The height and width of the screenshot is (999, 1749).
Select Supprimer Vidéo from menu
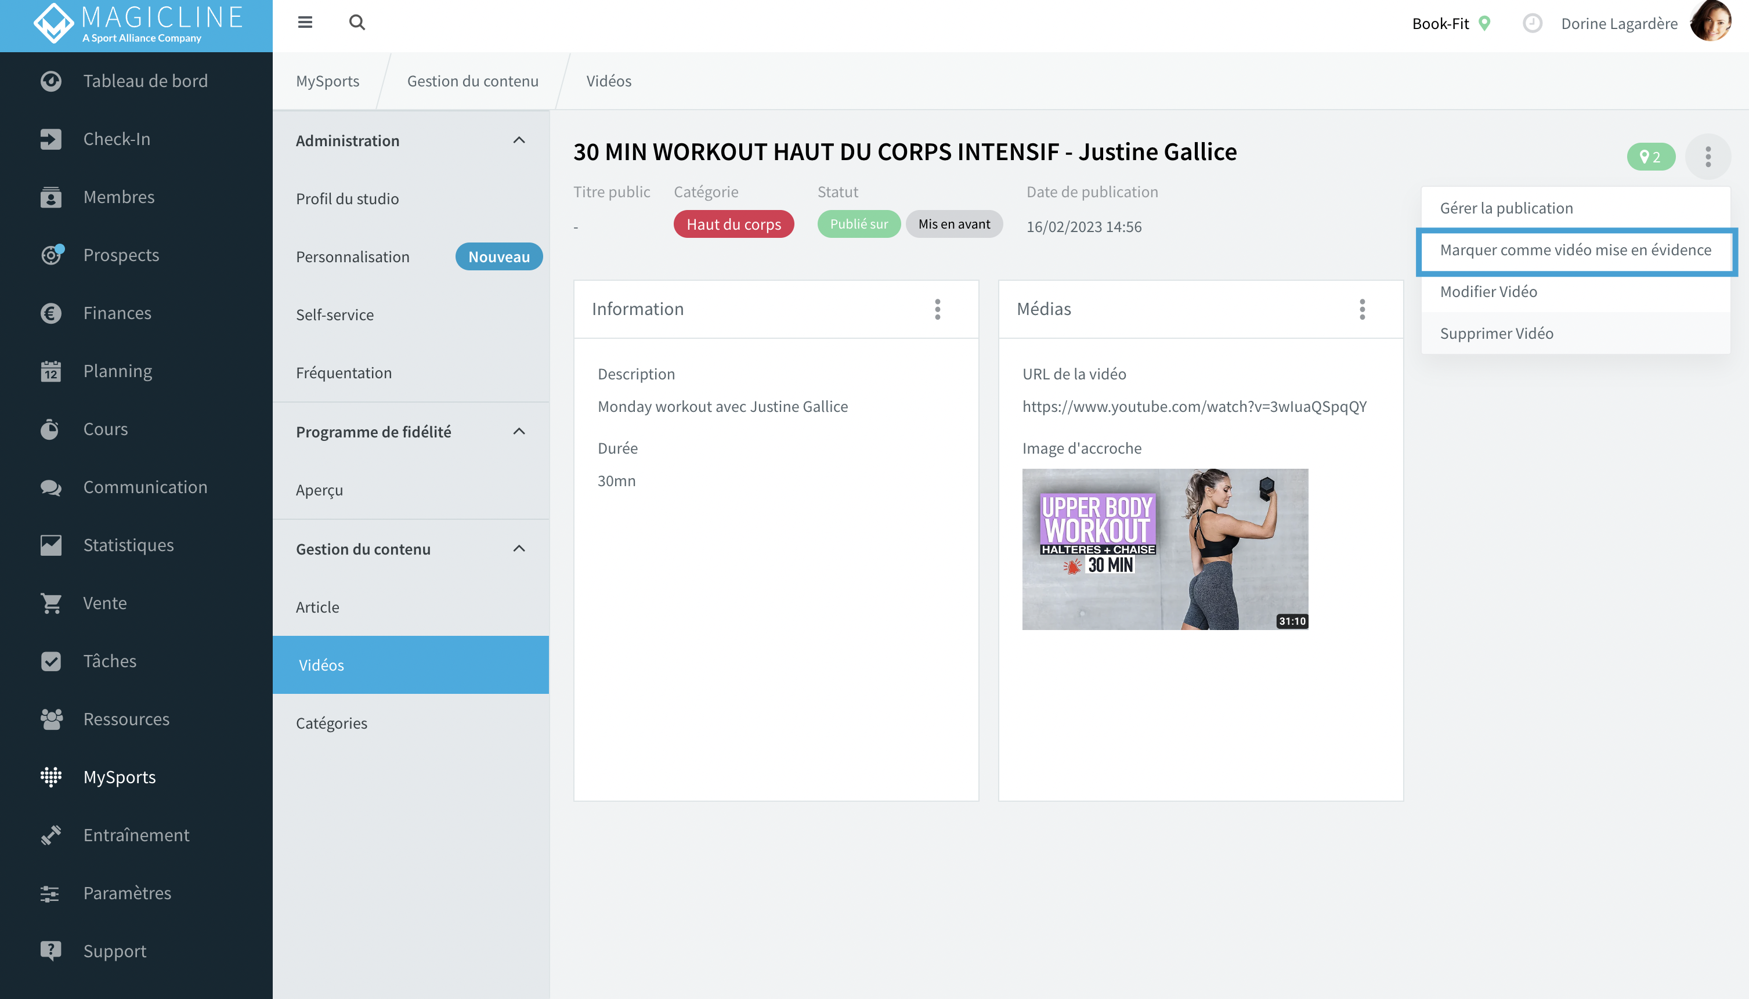click(1576, 334)
